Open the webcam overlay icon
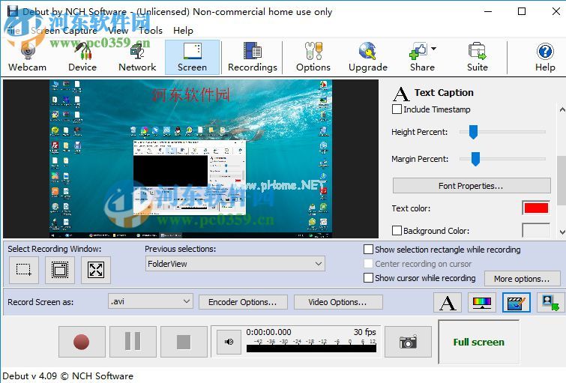The image size is (566, 383). (x=550, y=303)
